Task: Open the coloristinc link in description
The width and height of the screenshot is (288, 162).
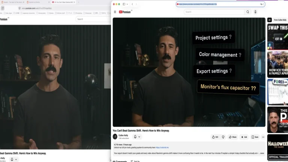Action: [x=162, y=147]
